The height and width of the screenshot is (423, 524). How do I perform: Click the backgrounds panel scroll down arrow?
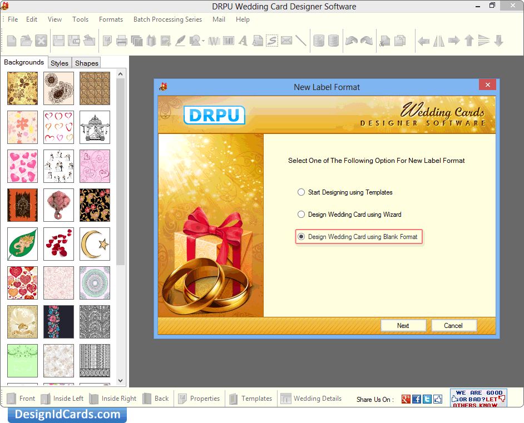coord(121,381)
